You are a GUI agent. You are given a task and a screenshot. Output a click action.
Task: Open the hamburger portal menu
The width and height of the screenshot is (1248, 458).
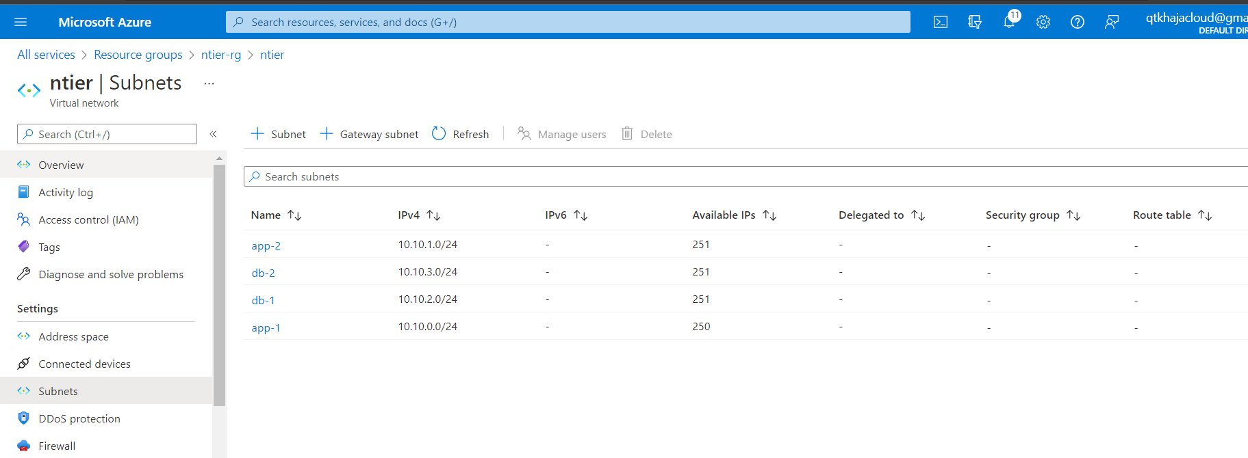click(x=21, y=22)
